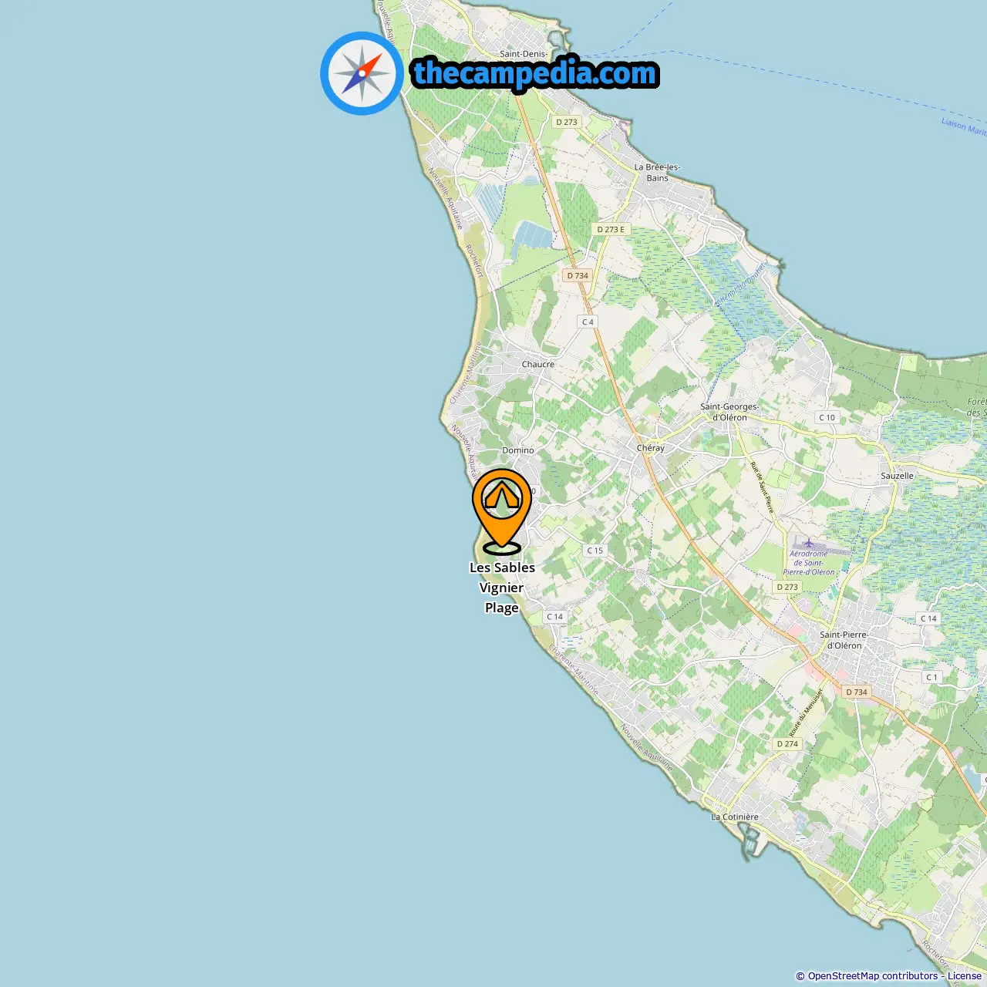The width and height of the screenshot is (987, 987).
Task: Click the C 15 road shield
Action: (x=595, y=551)
